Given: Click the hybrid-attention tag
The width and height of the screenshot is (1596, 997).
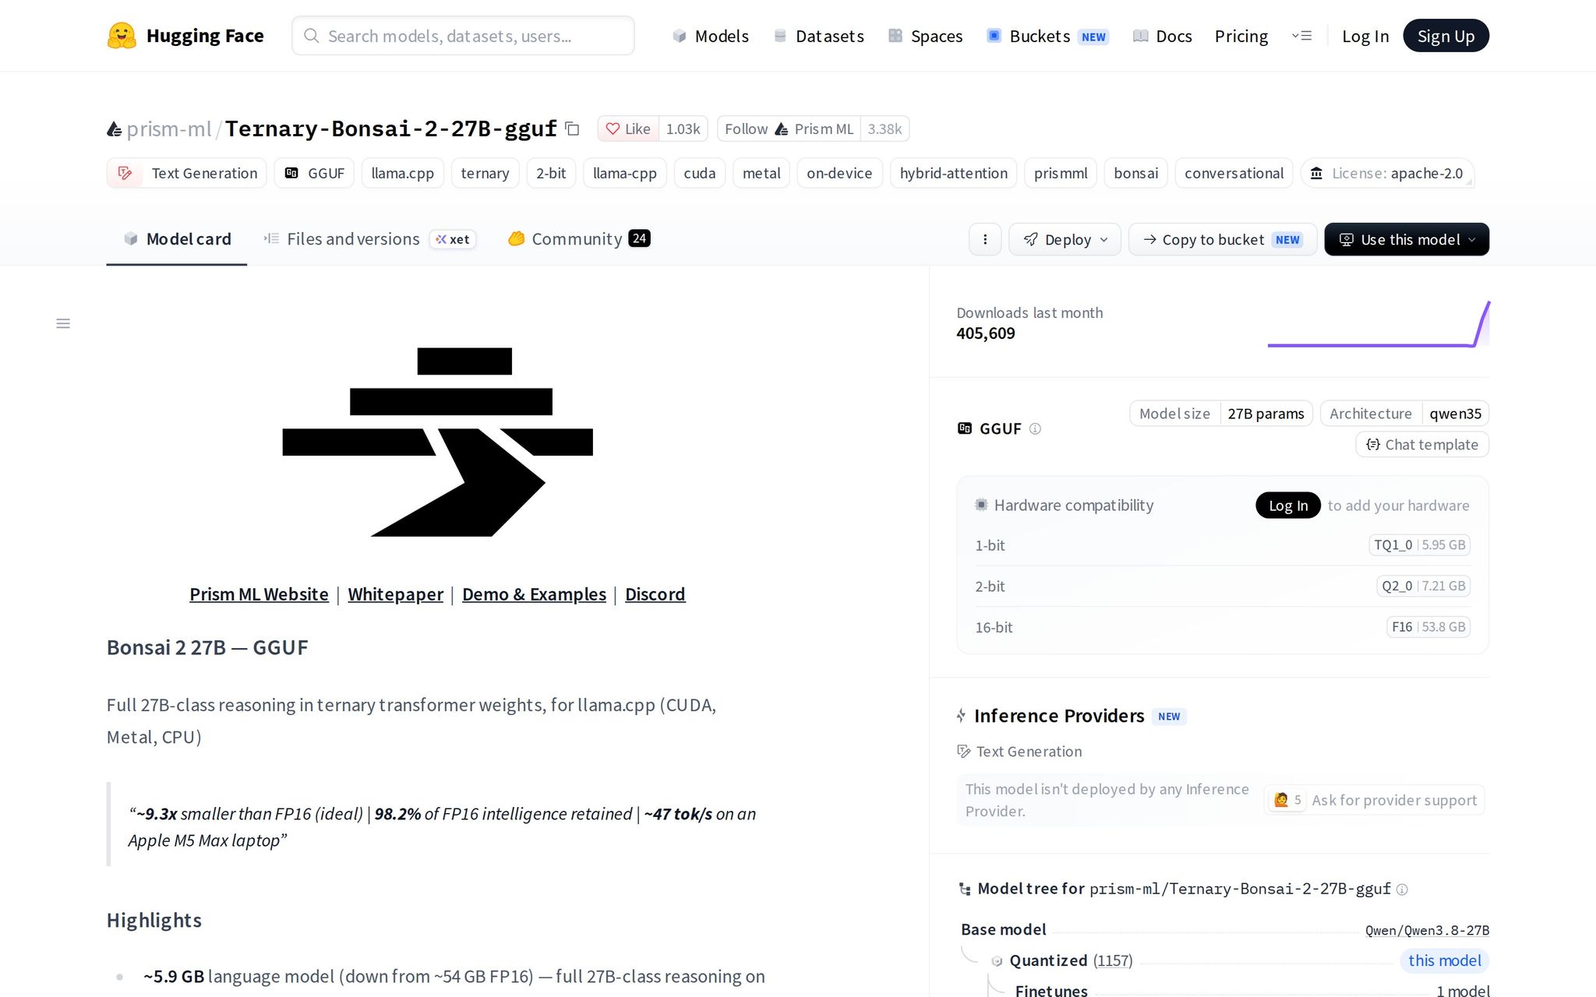Looking at the screenshot, I should [954, 173].
